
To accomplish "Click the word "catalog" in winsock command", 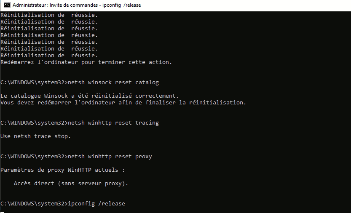I will pos(147,83).
